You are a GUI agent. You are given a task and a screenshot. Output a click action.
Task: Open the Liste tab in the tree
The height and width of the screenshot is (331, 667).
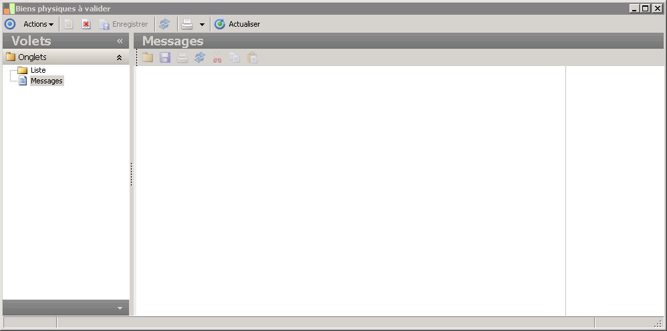click(38, 70)
